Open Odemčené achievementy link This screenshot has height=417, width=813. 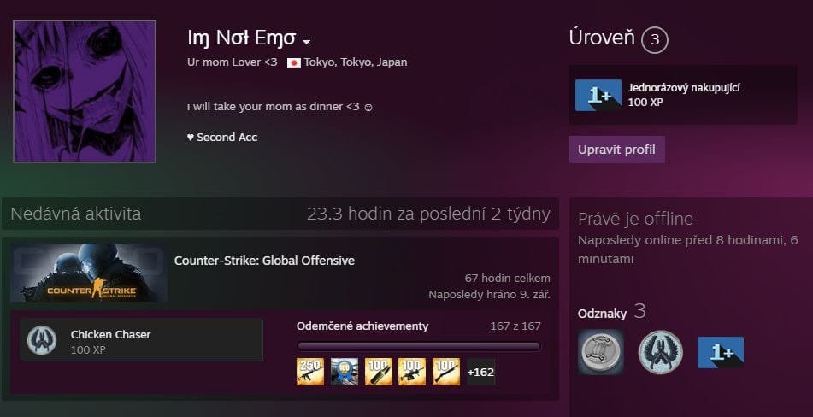click(x=362, y=326)
